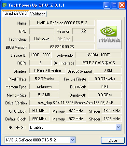Click the BIOS Version label
This screenshot has height=146, width=127.
pos(16,47)
